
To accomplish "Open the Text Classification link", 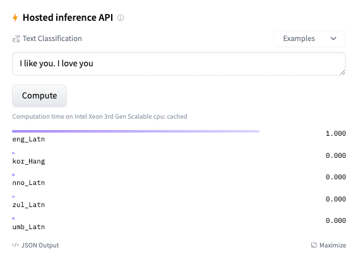I will 52,39.
